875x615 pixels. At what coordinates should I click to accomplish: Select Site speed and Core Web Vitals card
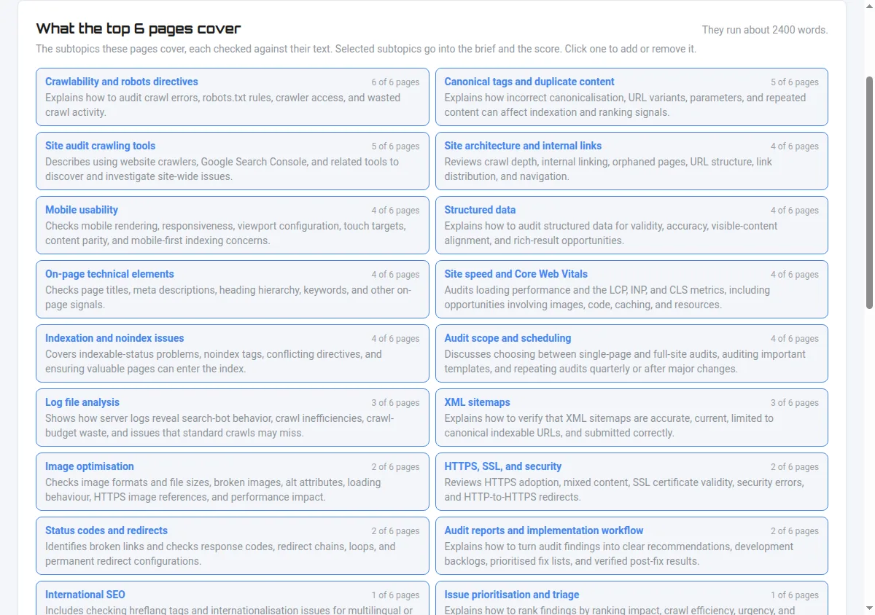[x=631, y=289]
